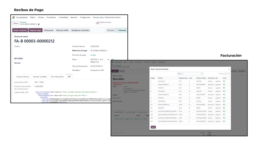The image size is (256, 144).
Task: Click the Buscar search input field
Action: coord(190,74)
